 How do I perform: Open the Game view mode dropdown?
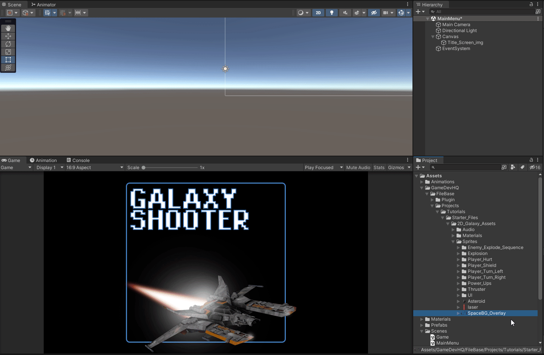pos(16,168)
